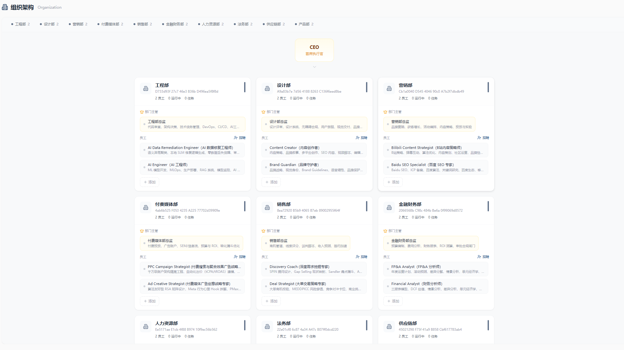Open the PPC Campaign Strategist employee card
Image resolution: width=624 pixels, height=350 pixels.
pos(192,269)
